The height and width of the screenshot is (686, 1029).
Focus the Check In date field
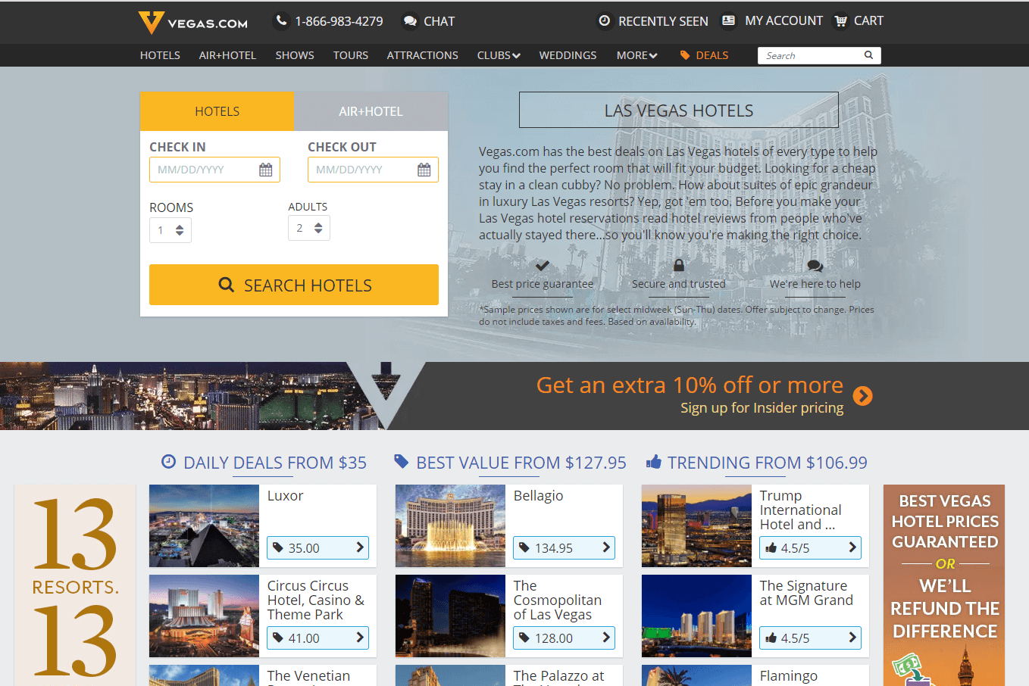coord(214,170)
